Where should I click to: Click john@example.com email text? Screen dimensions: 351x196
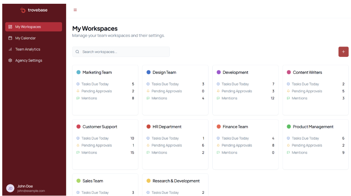click(31, 191)
